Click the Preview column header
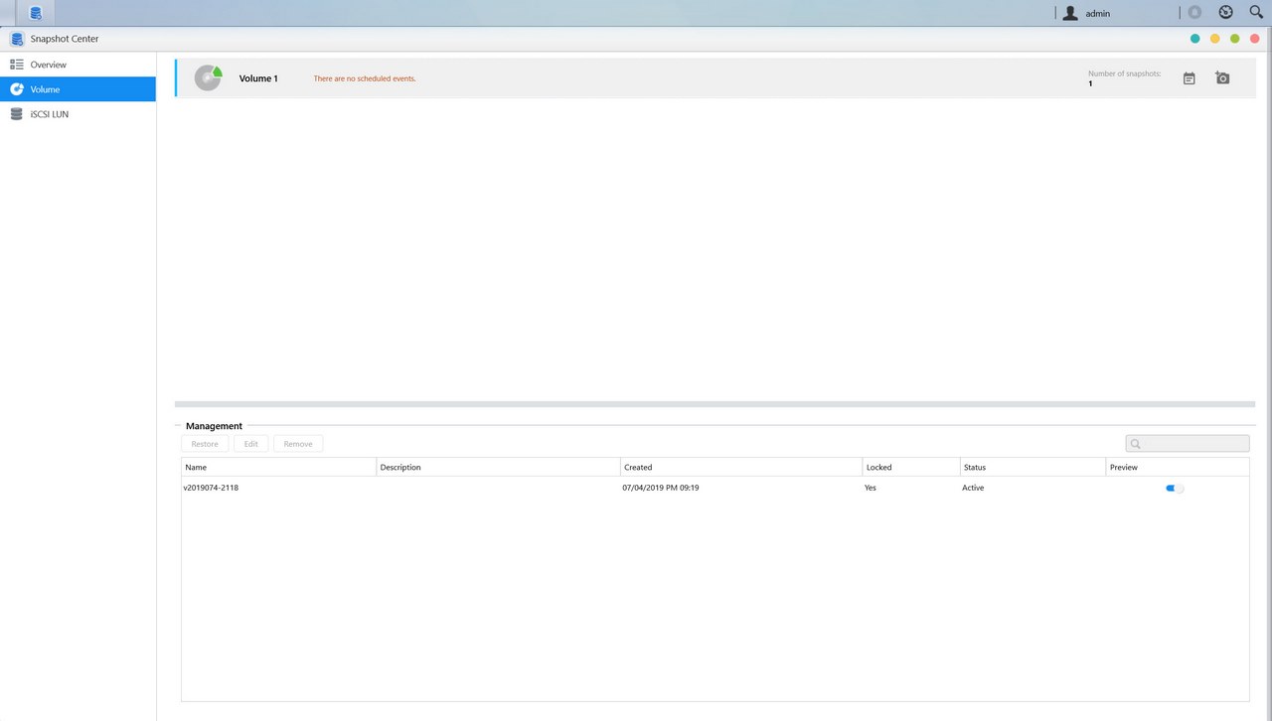Viewport: 1272px width, 721px height. pyautogui.click(x=1178, y=467)
